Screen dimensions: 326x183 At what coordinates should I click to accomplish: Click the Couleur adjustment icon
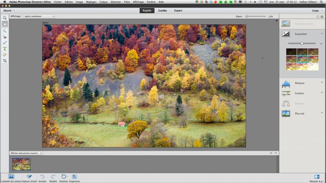(x=286, y=93)
